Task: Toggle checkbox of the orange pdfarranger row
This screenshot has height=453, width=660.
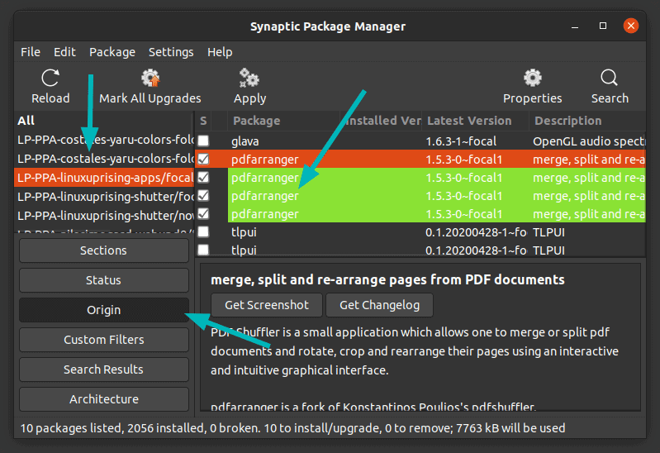Action: click(x=203, y=159)
